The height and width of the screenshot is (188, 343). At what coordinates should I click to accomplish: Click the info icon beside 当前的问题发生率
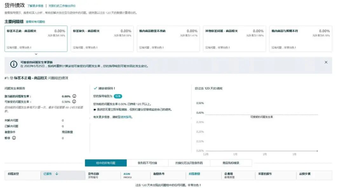pos(74,96)
